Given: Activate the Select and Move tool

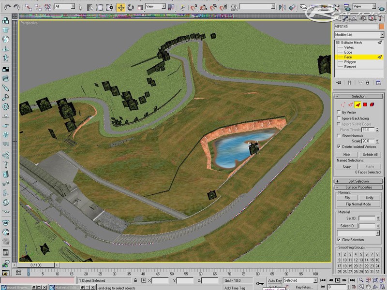Looking at the screenshot, I should click(121, 7).
